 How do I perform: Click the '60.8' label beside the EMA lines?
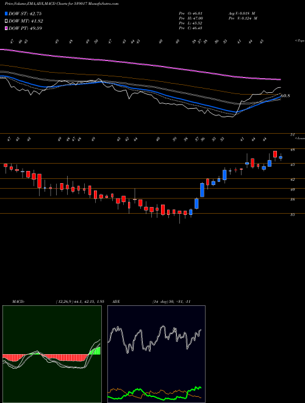pyautogui.click(x=285, y=96)
